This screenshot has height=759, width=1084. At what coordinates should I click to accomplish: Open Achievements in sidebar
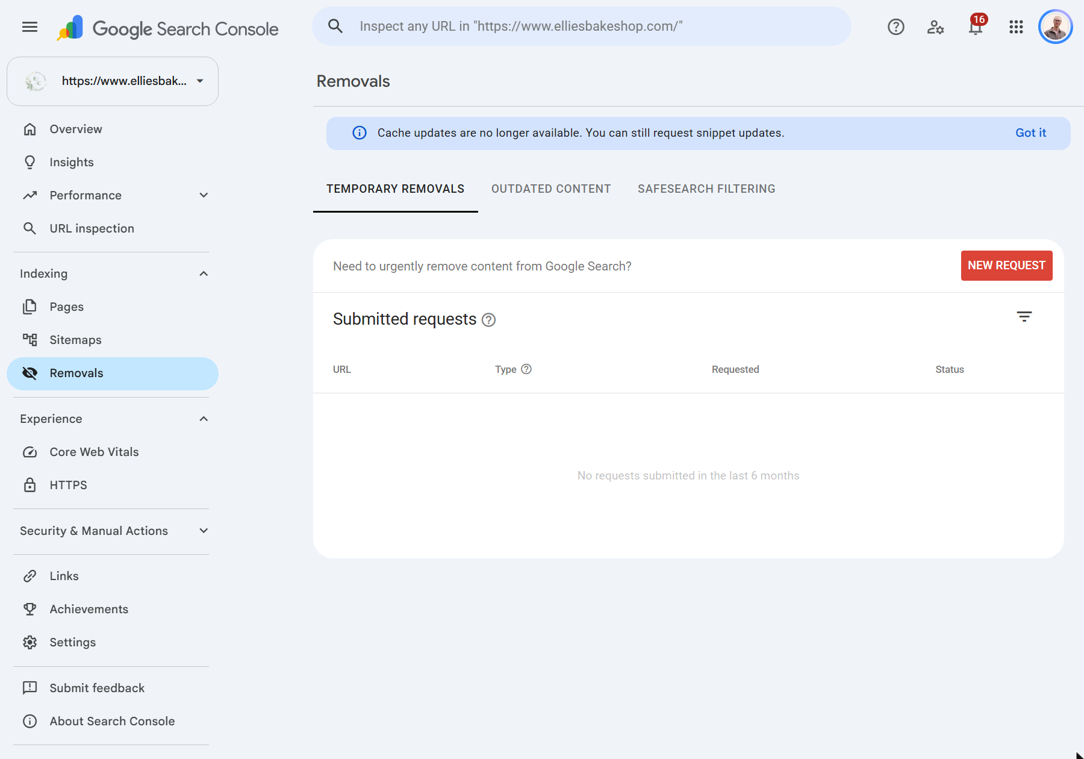[x=113, y=609]
